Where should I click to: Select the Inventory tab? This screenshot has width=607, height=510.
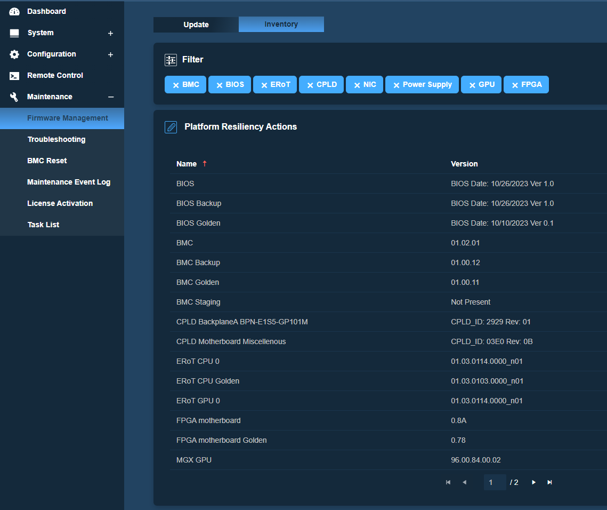281,24
